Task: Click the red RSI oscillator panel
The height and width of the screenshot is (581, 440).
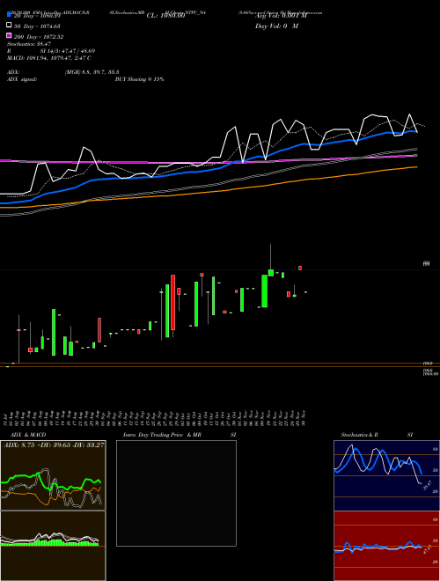Action: click(x=386, y=546)
